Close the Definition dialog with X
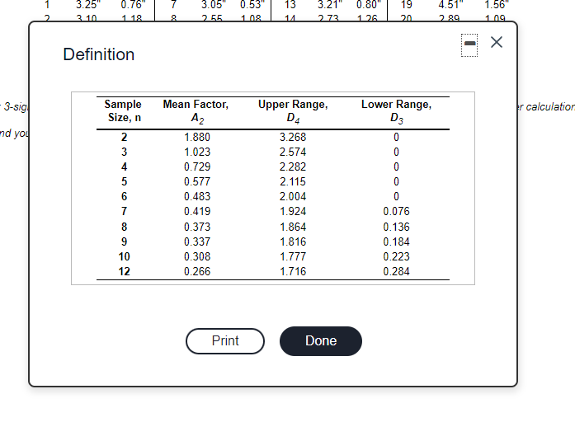The width and height of the screenshot is (575, 422). point(497,42)
